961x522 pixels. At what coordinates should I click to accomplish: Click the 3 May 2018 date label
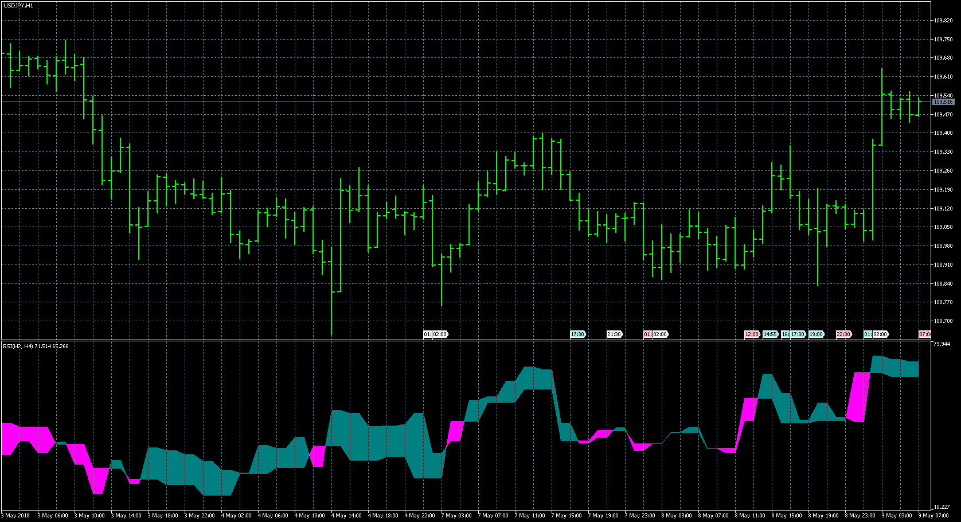click(x=17, y=516)
